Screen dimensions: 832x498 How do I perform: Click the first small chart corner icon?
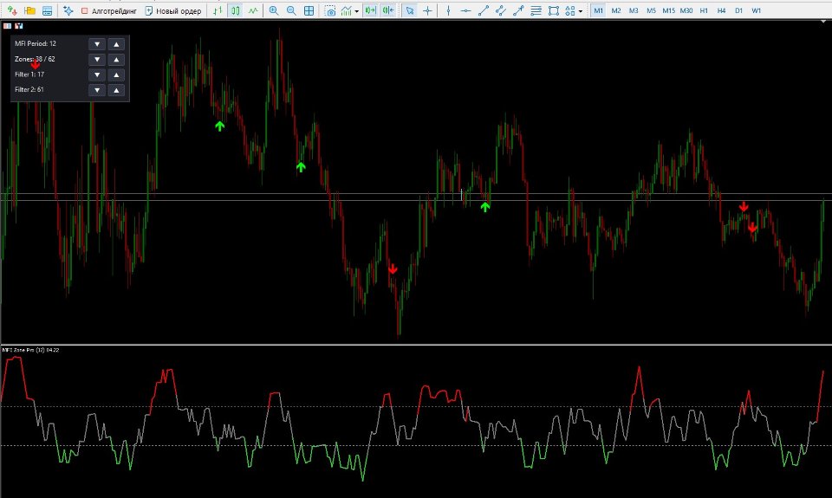pyautogui.click(x=8, y=25)
